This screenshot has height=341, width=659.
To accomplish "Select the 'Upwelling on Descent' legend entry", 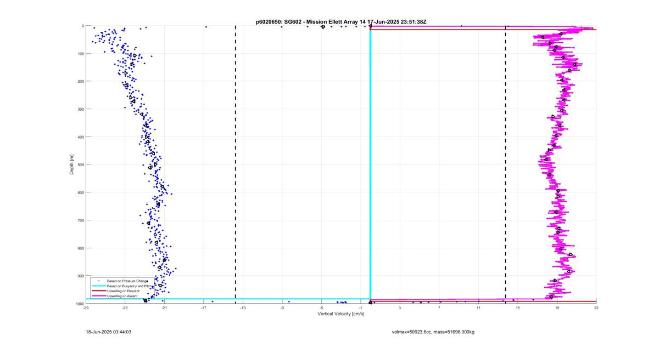I will (x=123, y=291).
